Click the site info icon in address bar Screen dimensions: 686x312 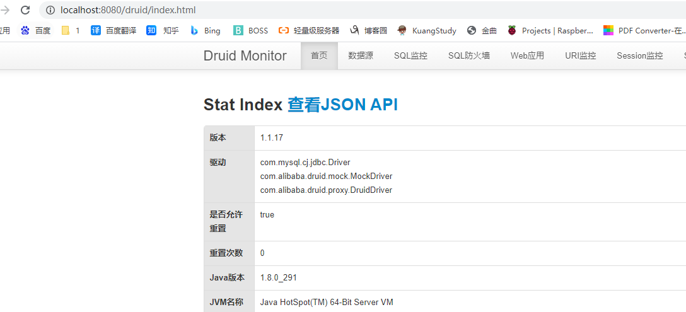(50, 10)
